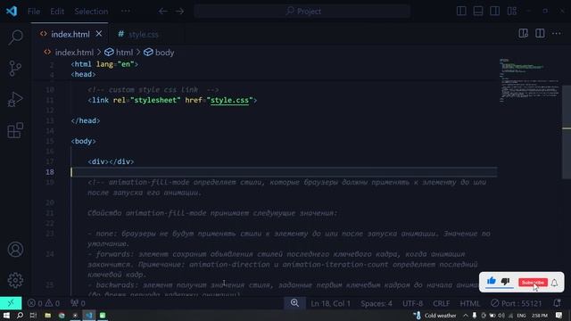Click the thumbs up like icon
This screenshot has height=321, width=571.
click(492, 281)
